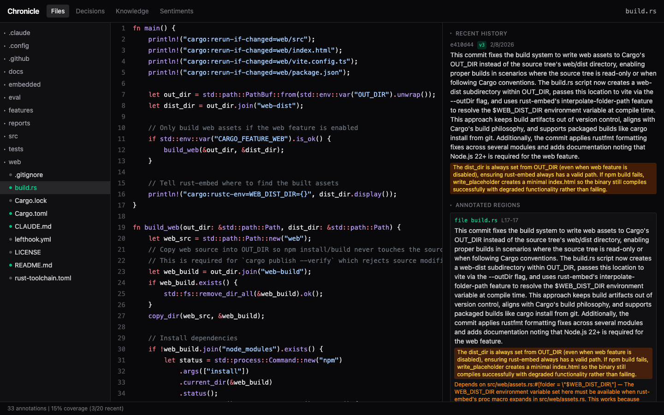The height and width of the screenshot is (415, 664).
Task: Expand the docs folder
Action: point(55,71)
